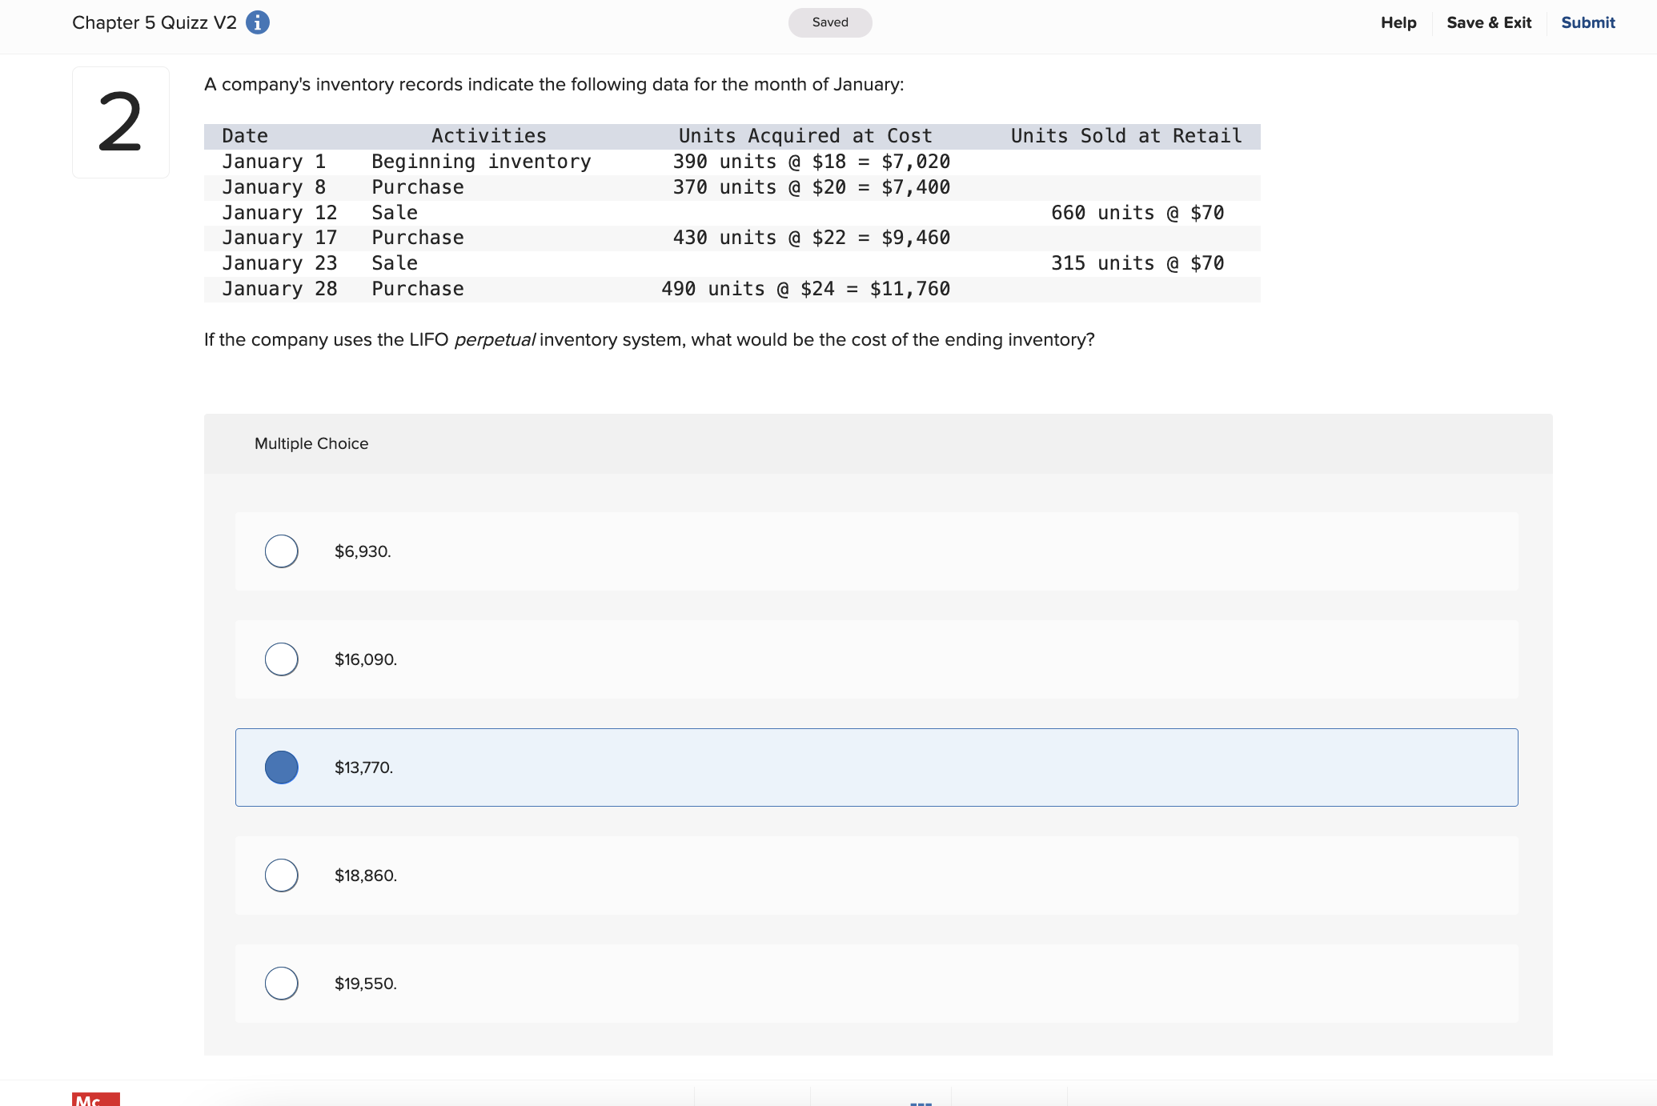Click the Multiple Choice section header

[x=311, y=443]
